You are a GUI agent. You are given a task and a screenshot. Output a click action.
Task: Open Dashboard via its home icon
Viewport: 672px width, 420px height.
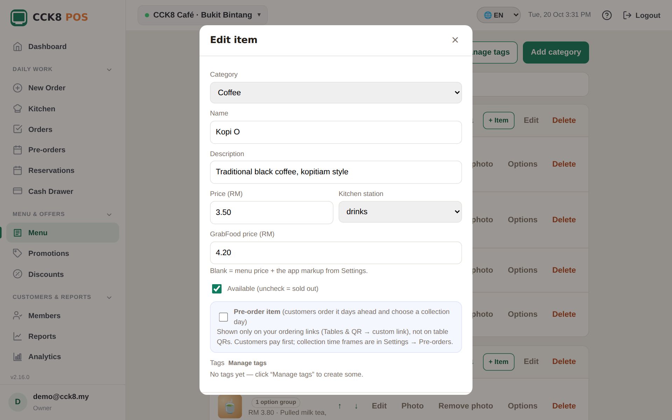coord(17,47)
